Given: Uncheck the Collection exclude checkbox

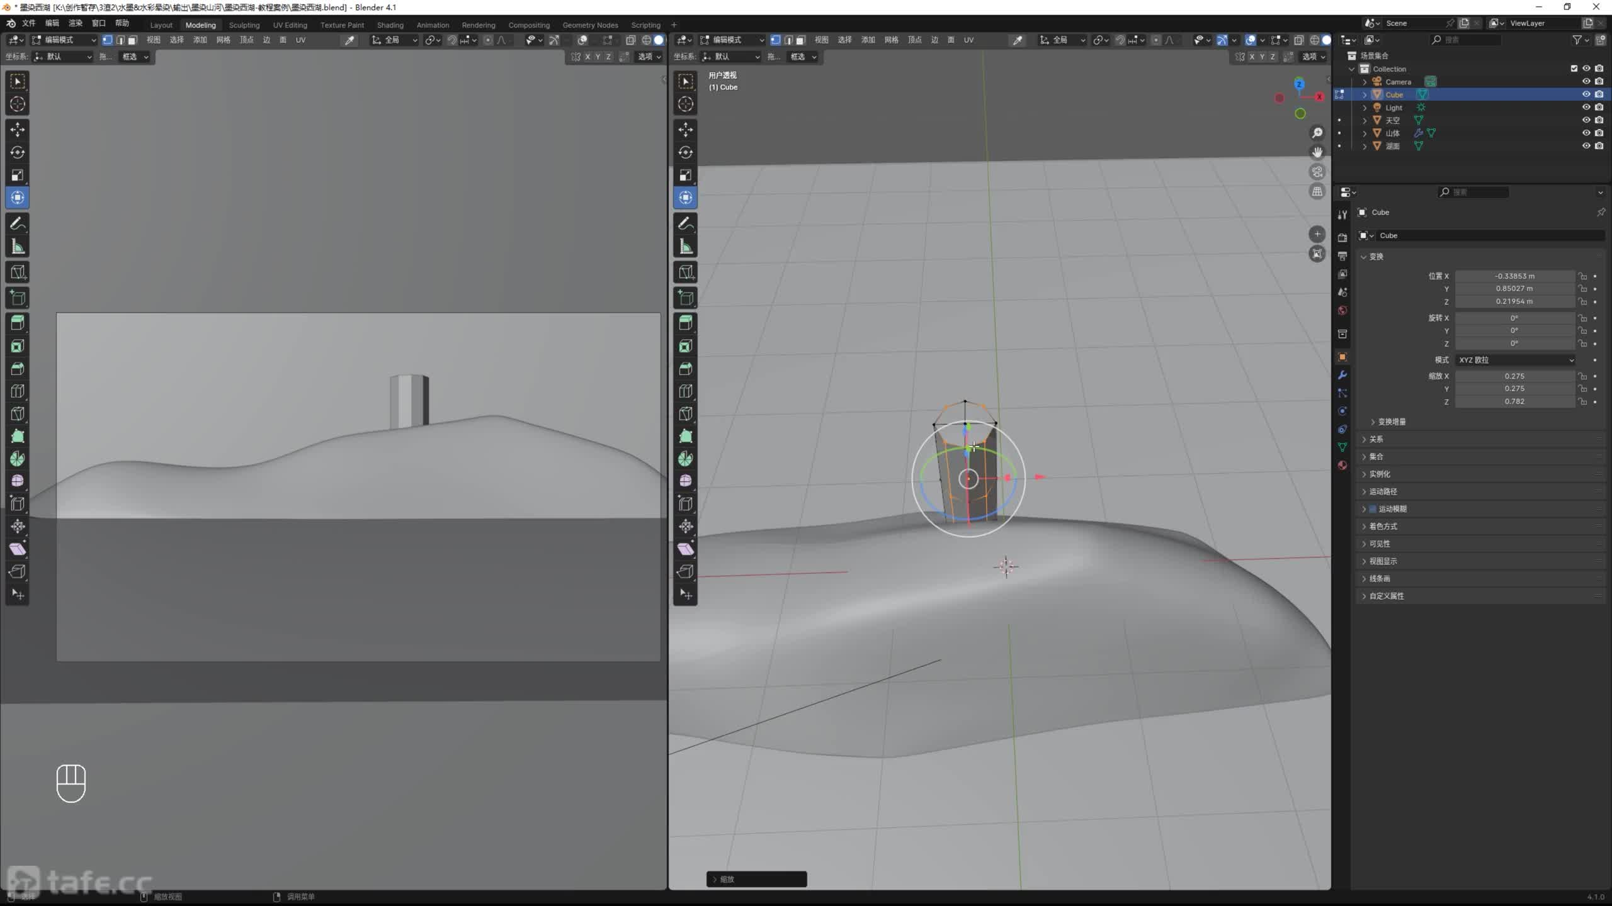Looking at the screenshot, I should 1574,69.
